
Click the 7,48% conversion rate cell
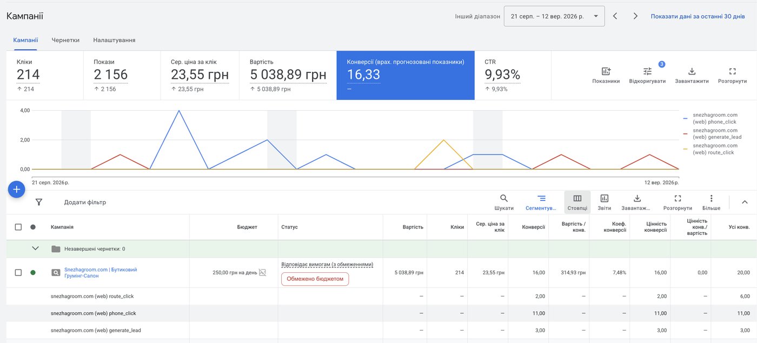point(620,273)
